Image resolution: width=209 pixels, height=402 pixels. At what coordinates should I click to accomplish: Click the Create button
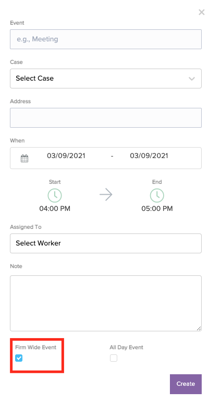pyautogui.click(x=186, y=384)
